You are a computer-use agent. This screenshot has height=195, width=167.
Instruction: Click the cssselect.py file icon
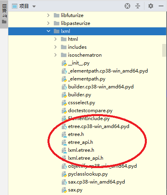tap(64, 103)
